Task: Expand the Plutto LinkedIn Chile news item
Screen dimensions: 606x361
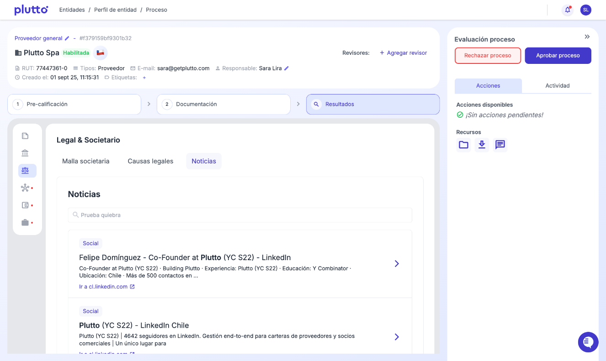Action: tap(397, 337)
